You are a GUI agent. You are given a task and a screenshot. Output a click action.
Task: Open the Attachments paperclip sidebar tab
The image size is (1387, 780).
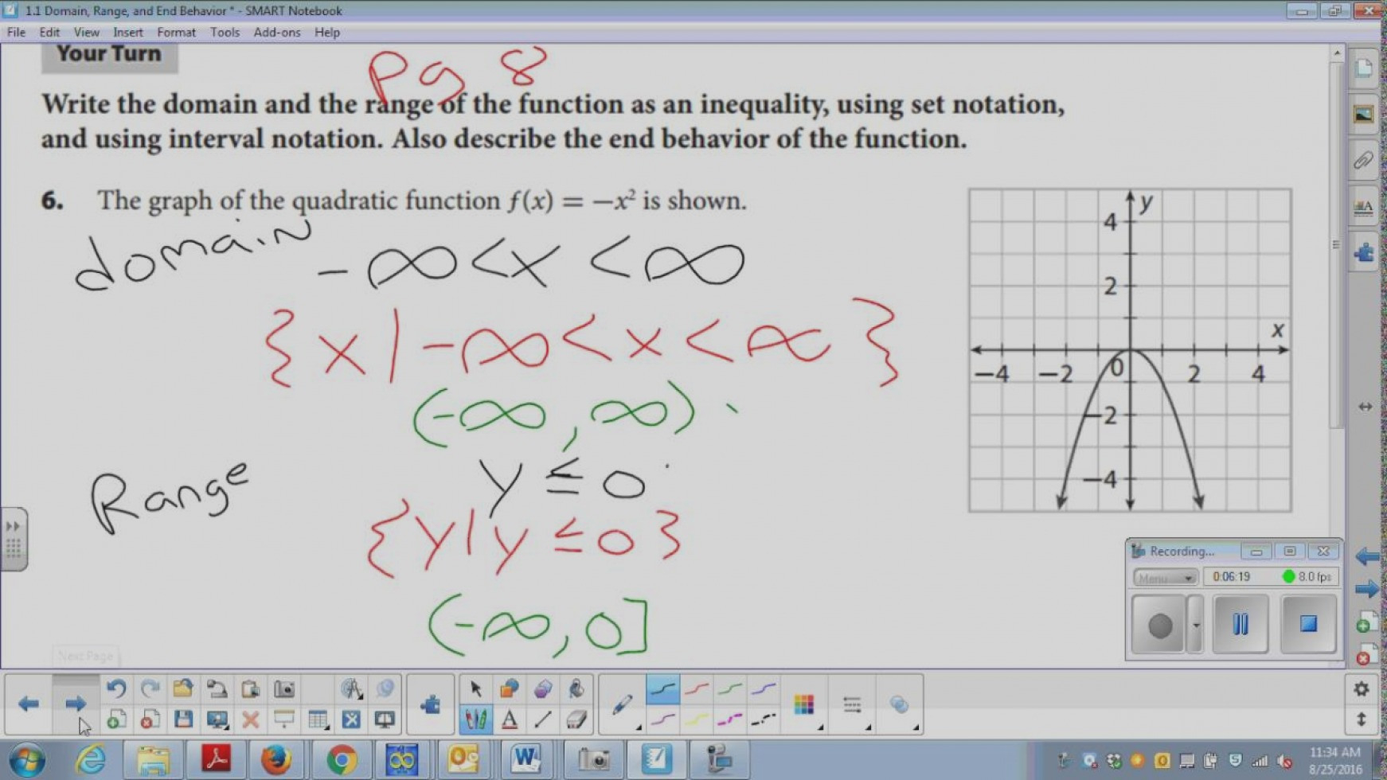[x=1364, y=161]
